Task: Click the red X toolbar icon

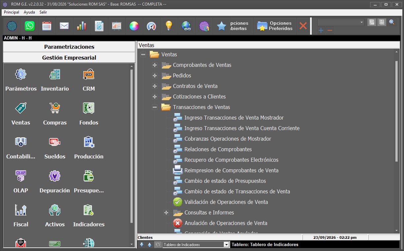Action: coord(303,26)
